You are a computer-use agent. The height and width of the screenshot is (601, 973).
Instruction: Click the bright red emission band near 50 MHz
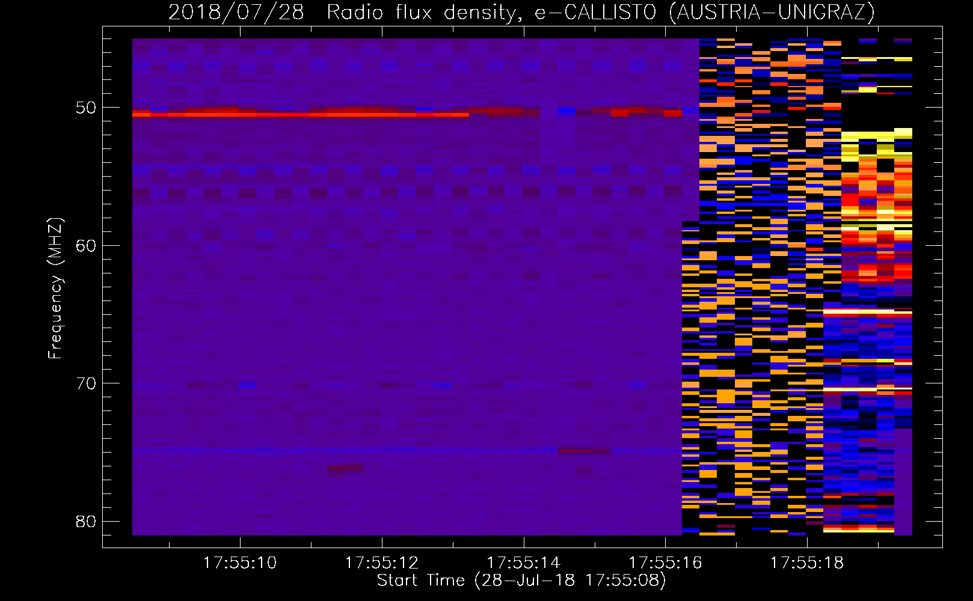[x=301, y=114]
